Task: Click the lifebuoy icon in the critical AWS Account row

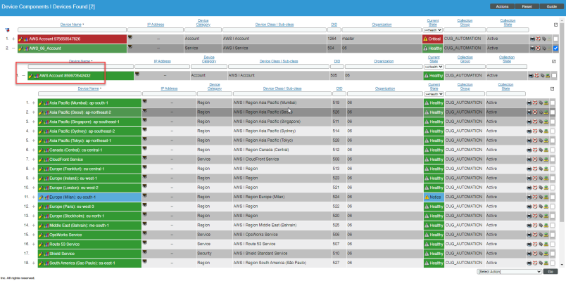Action: 538,39
